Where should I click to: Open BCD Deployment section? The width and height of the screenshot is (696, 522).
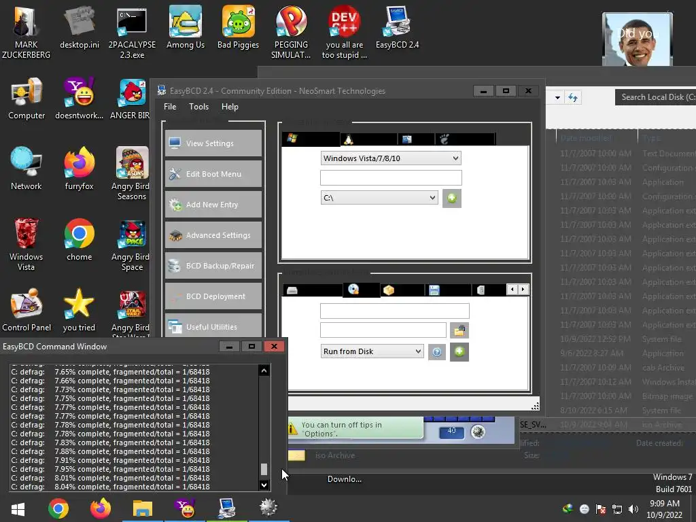pos(213,296)
